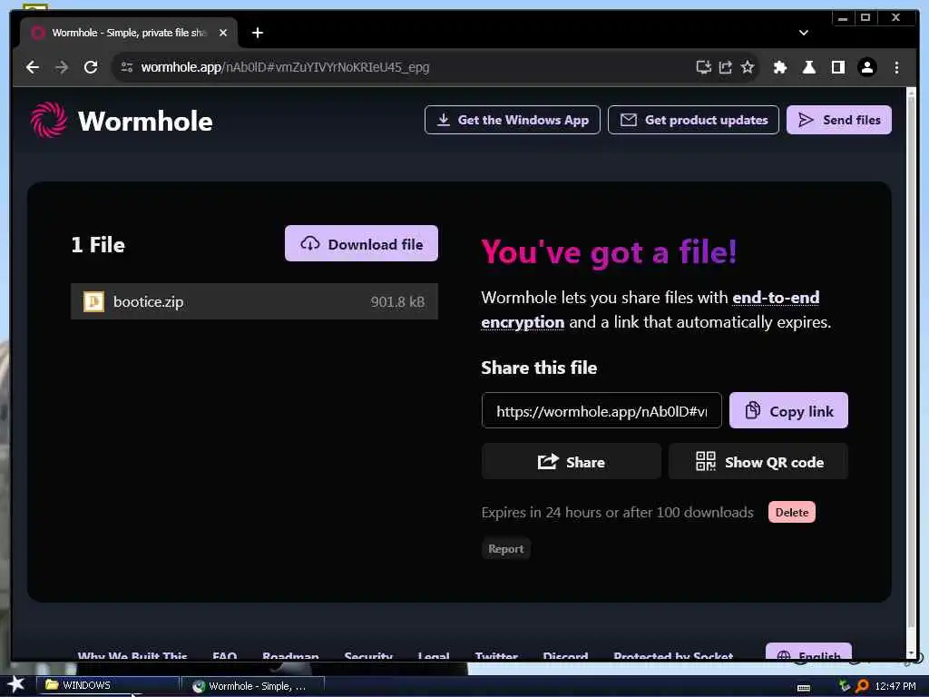Viewport: 929px width, 697px height.
Task: Reload the Wormhole page
Action: pyautogui.click(x=91, y=67)
